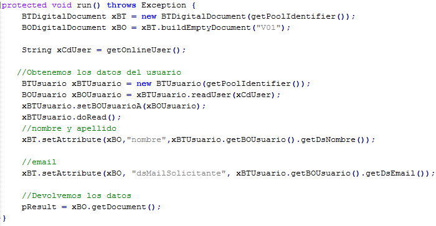The image size is (436, 226).
Task: Click the closing brace of run method
Action: 4,218
